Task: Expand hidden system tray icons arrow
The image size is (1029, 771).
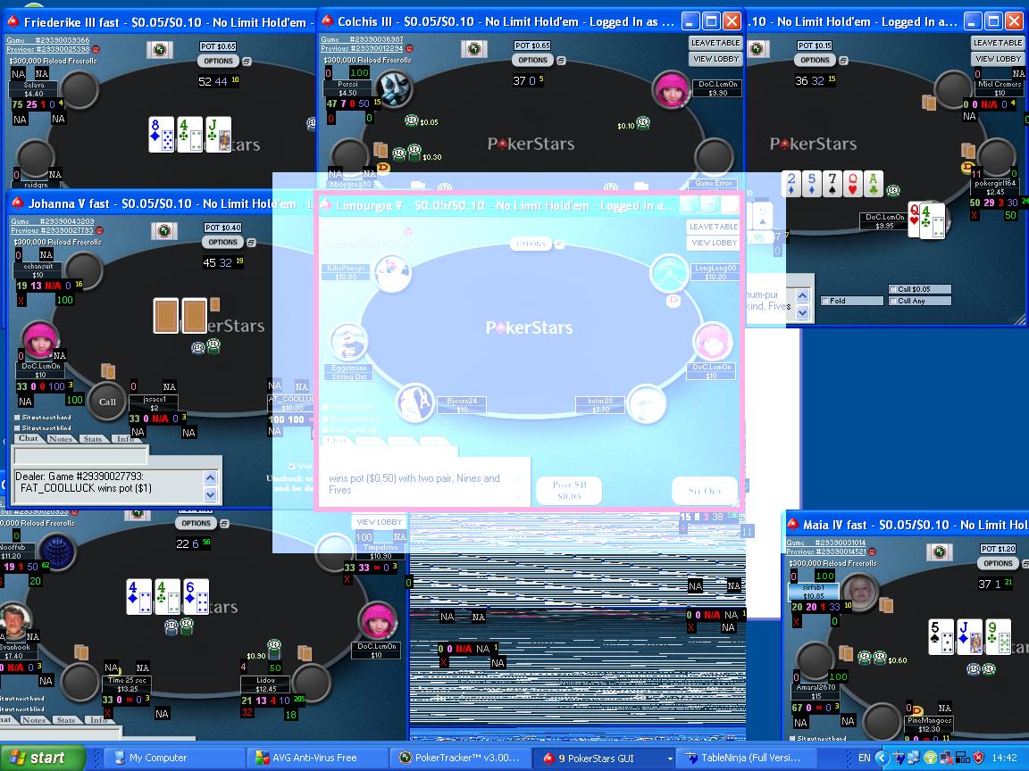Action: tap(882, 758)
